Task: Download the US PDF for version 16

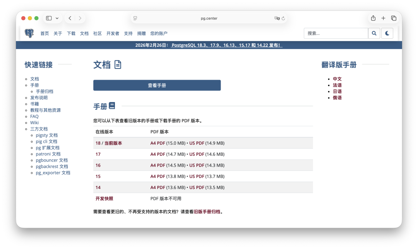Action: tap(197, 165)
